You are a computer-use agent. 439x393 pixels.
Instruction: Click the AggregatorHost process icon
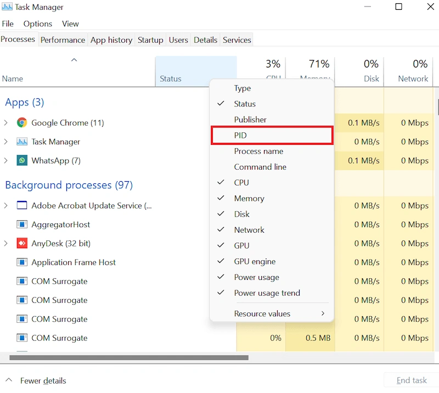(x=22, y=224)
